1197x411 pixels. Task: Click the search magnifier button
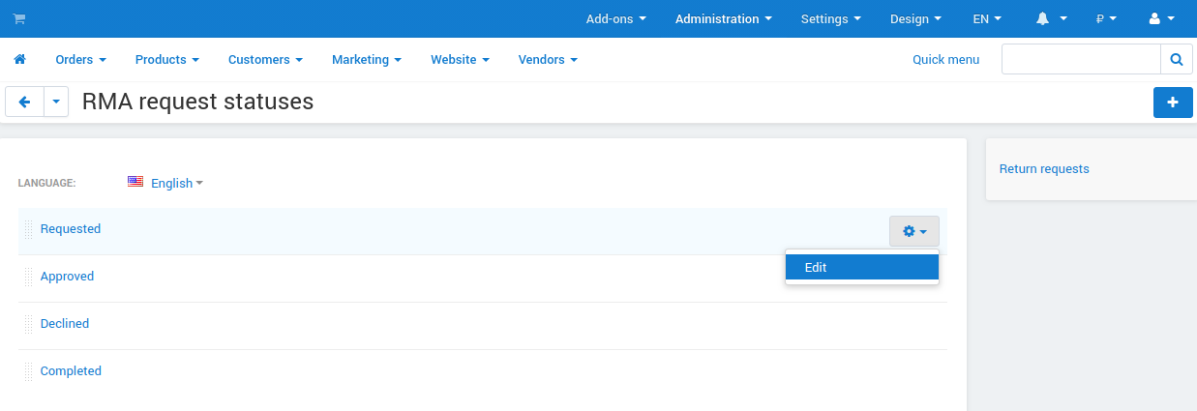click(1177, 60)
